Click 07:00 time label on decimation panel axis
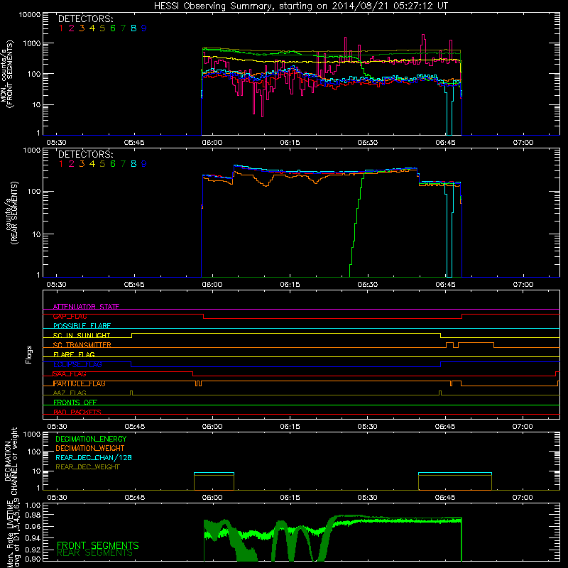 [x=523, y=498]
